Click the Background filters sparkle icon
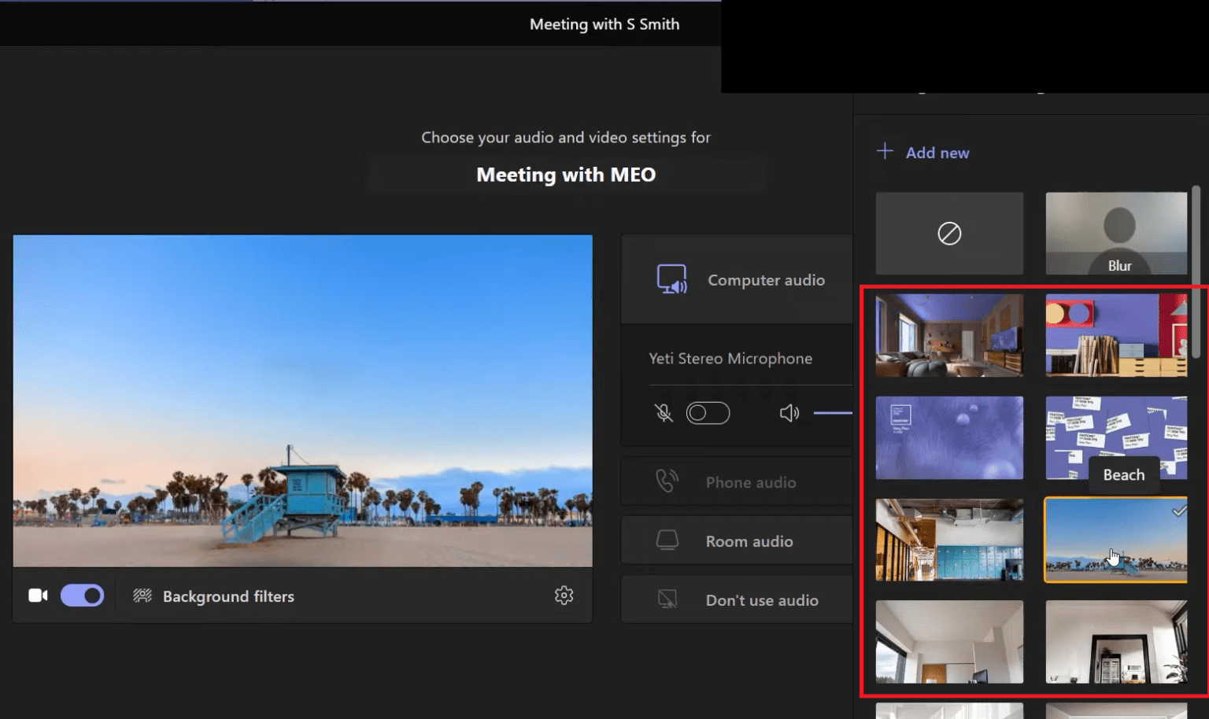The height and width of the screenshot is (719, 1209). pos(142,595)
